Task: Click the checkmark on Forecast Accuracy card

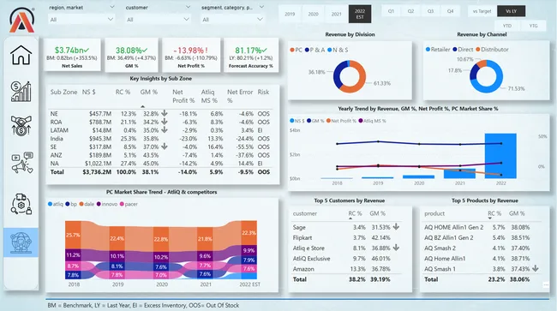Action: click(x=264, y=50)
